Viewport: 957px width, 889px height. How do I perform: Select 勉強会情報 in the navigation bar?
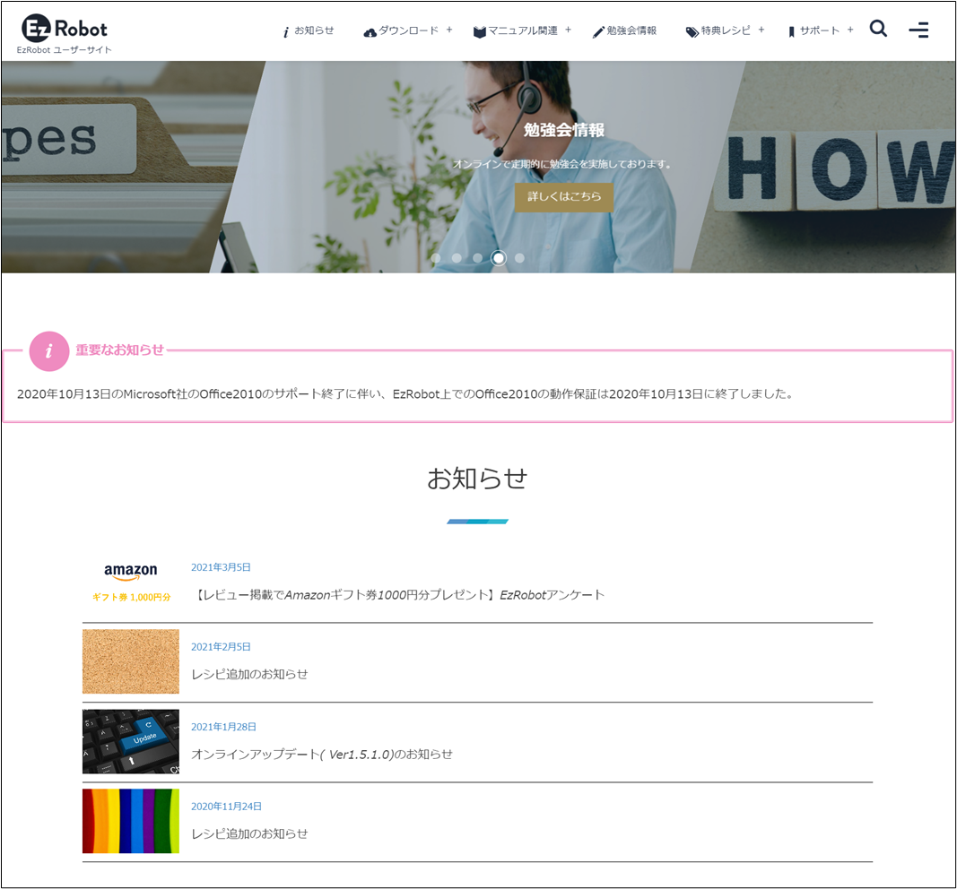click(x=632, y=30)
